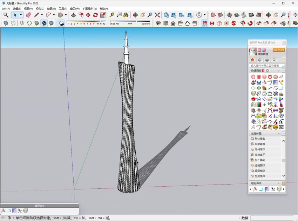Image resolution: width=298 pixels, height=221 pixels.
Task: Open Select tool dropdown arrow
Action: (21, 15)
